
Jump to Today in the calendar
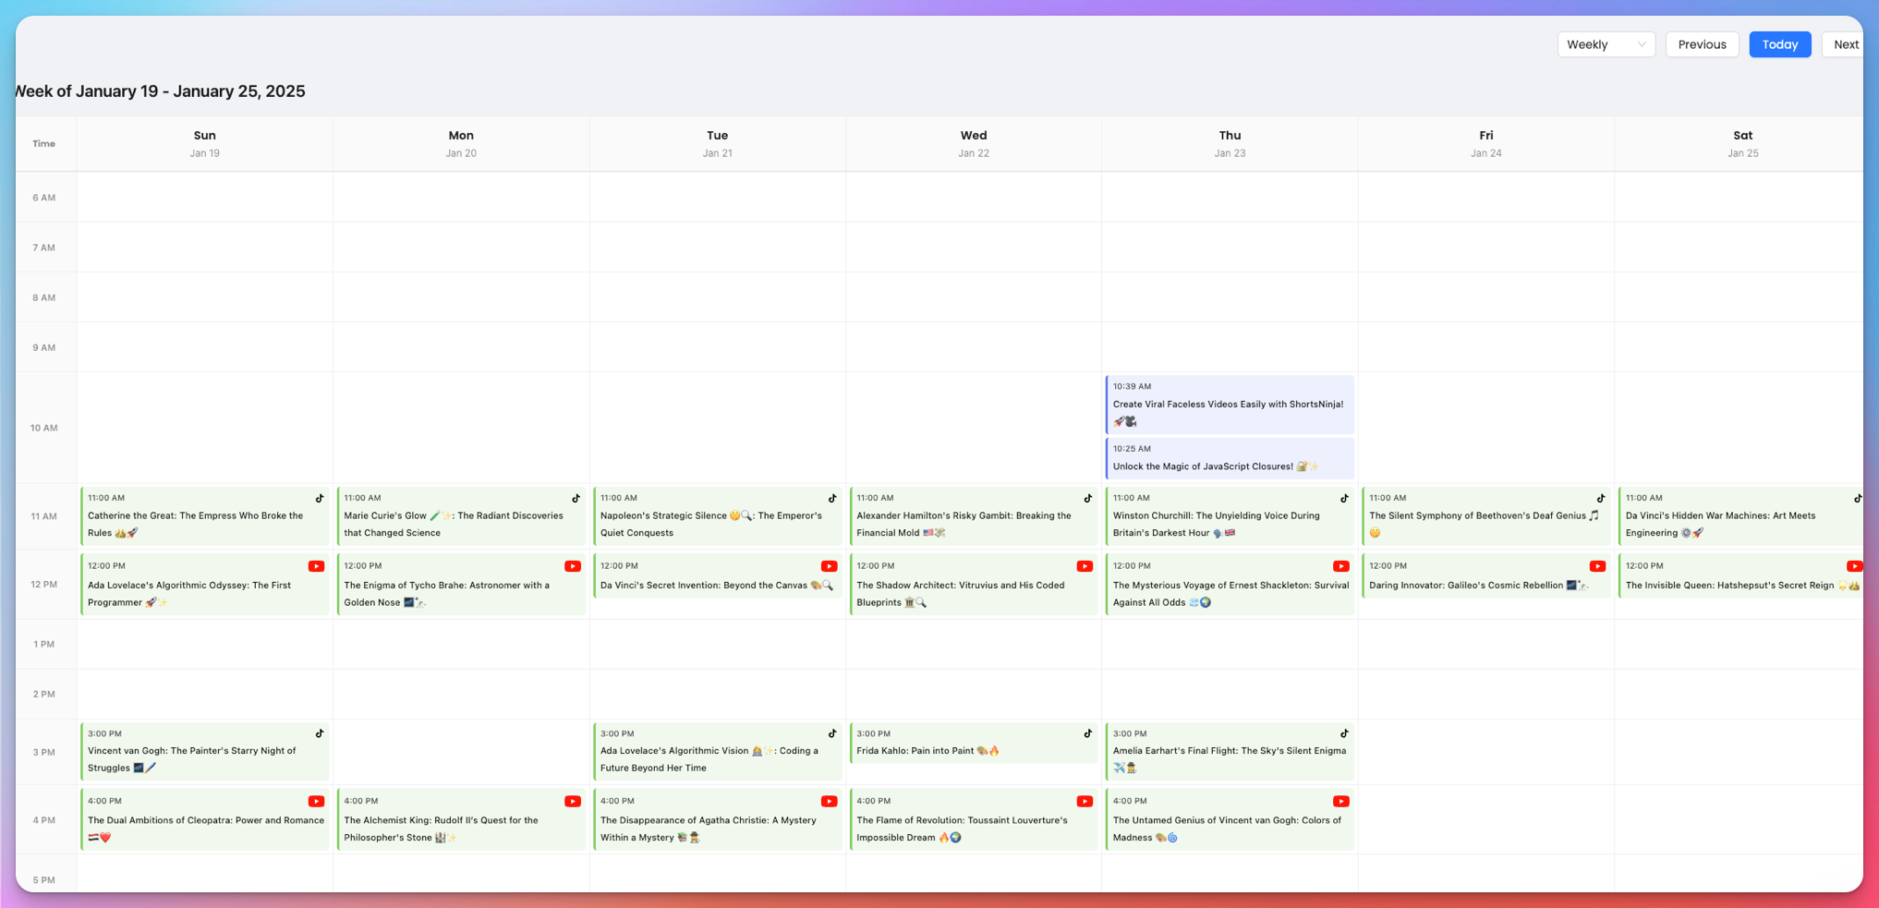pyautogui.click(x=1779, y=44)
